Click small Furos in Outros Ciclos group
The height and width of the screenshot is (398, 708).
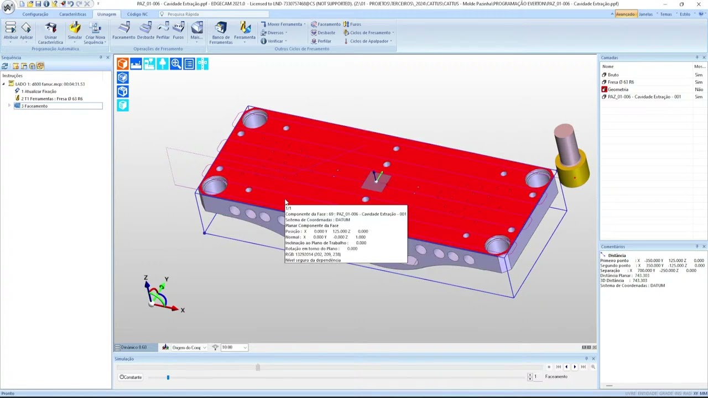pyautogui.click(x=352, y=24)
